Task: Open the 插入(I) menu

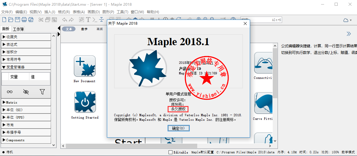Action: coord(50,12)
